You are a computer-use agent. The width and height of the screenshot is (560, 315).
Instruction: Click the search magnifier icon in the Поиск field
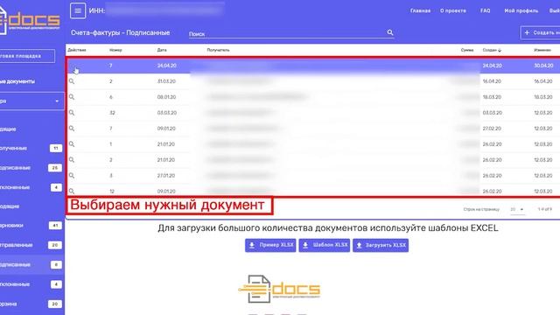(390, 32)
